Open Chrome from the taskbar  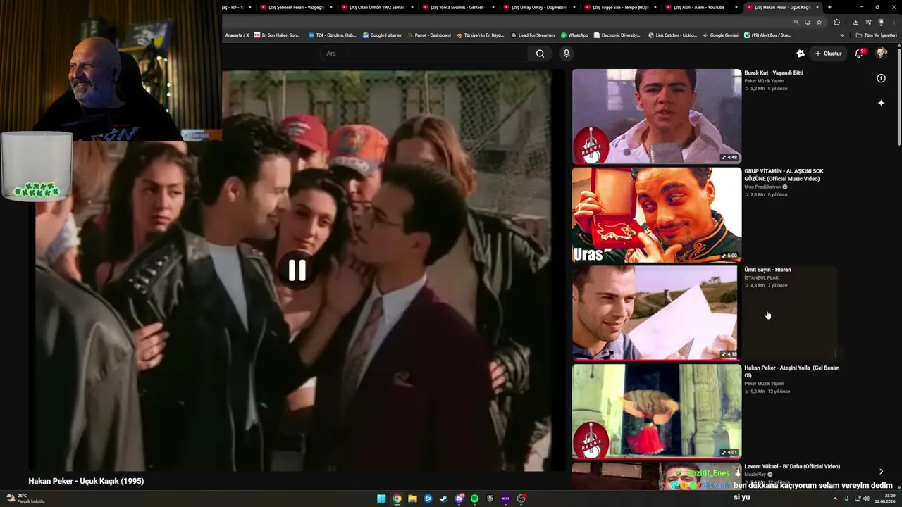[397, 499]
